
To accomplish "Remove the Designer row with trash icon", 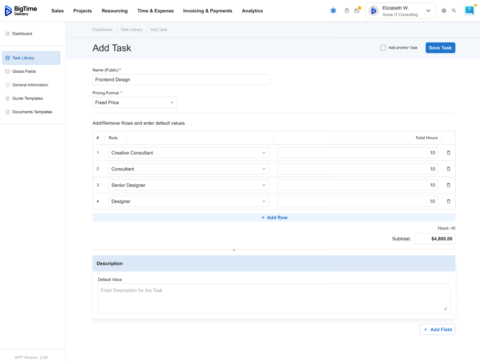I will click(449, 201).
